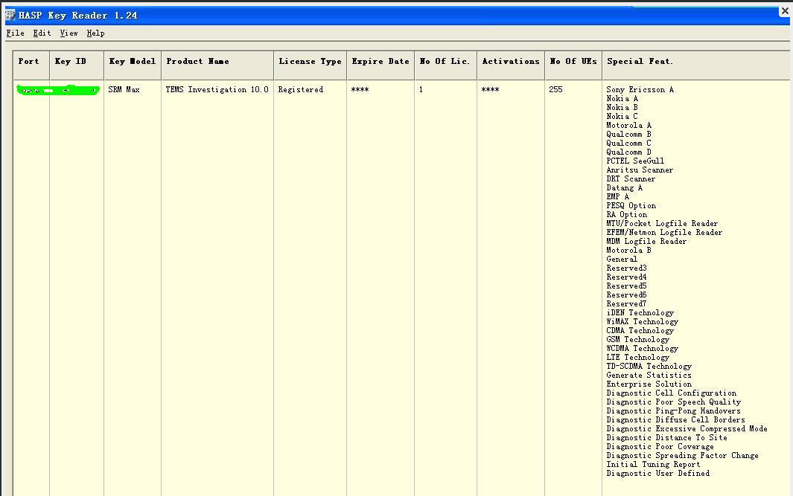
Task: Click the Reserved3 feature entry
Action: pyautogui.click(x=627, y=268)
